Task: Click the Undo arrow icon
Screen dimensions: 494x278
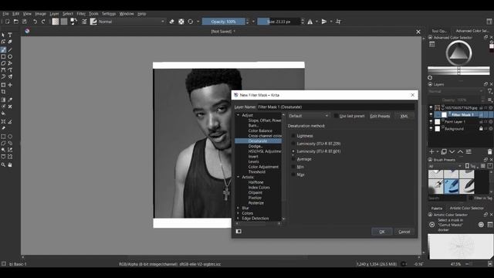Action: 35,22
